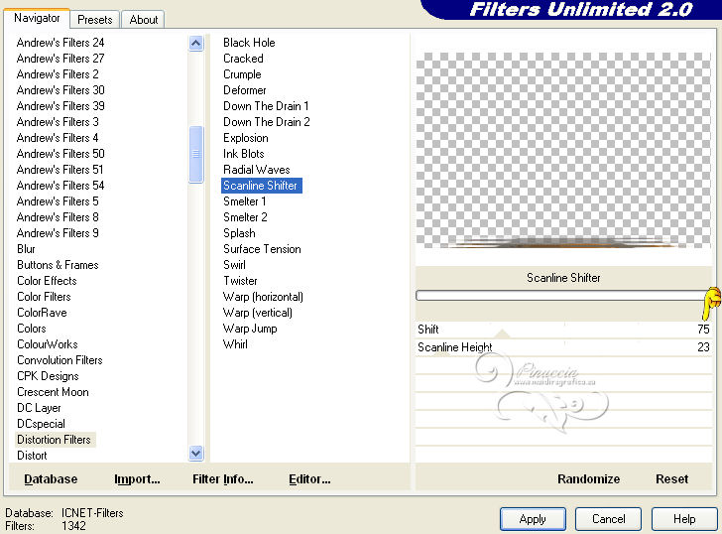Select the Distortion Filters category
The image size is (722, 534).
[x=55, y=440]
